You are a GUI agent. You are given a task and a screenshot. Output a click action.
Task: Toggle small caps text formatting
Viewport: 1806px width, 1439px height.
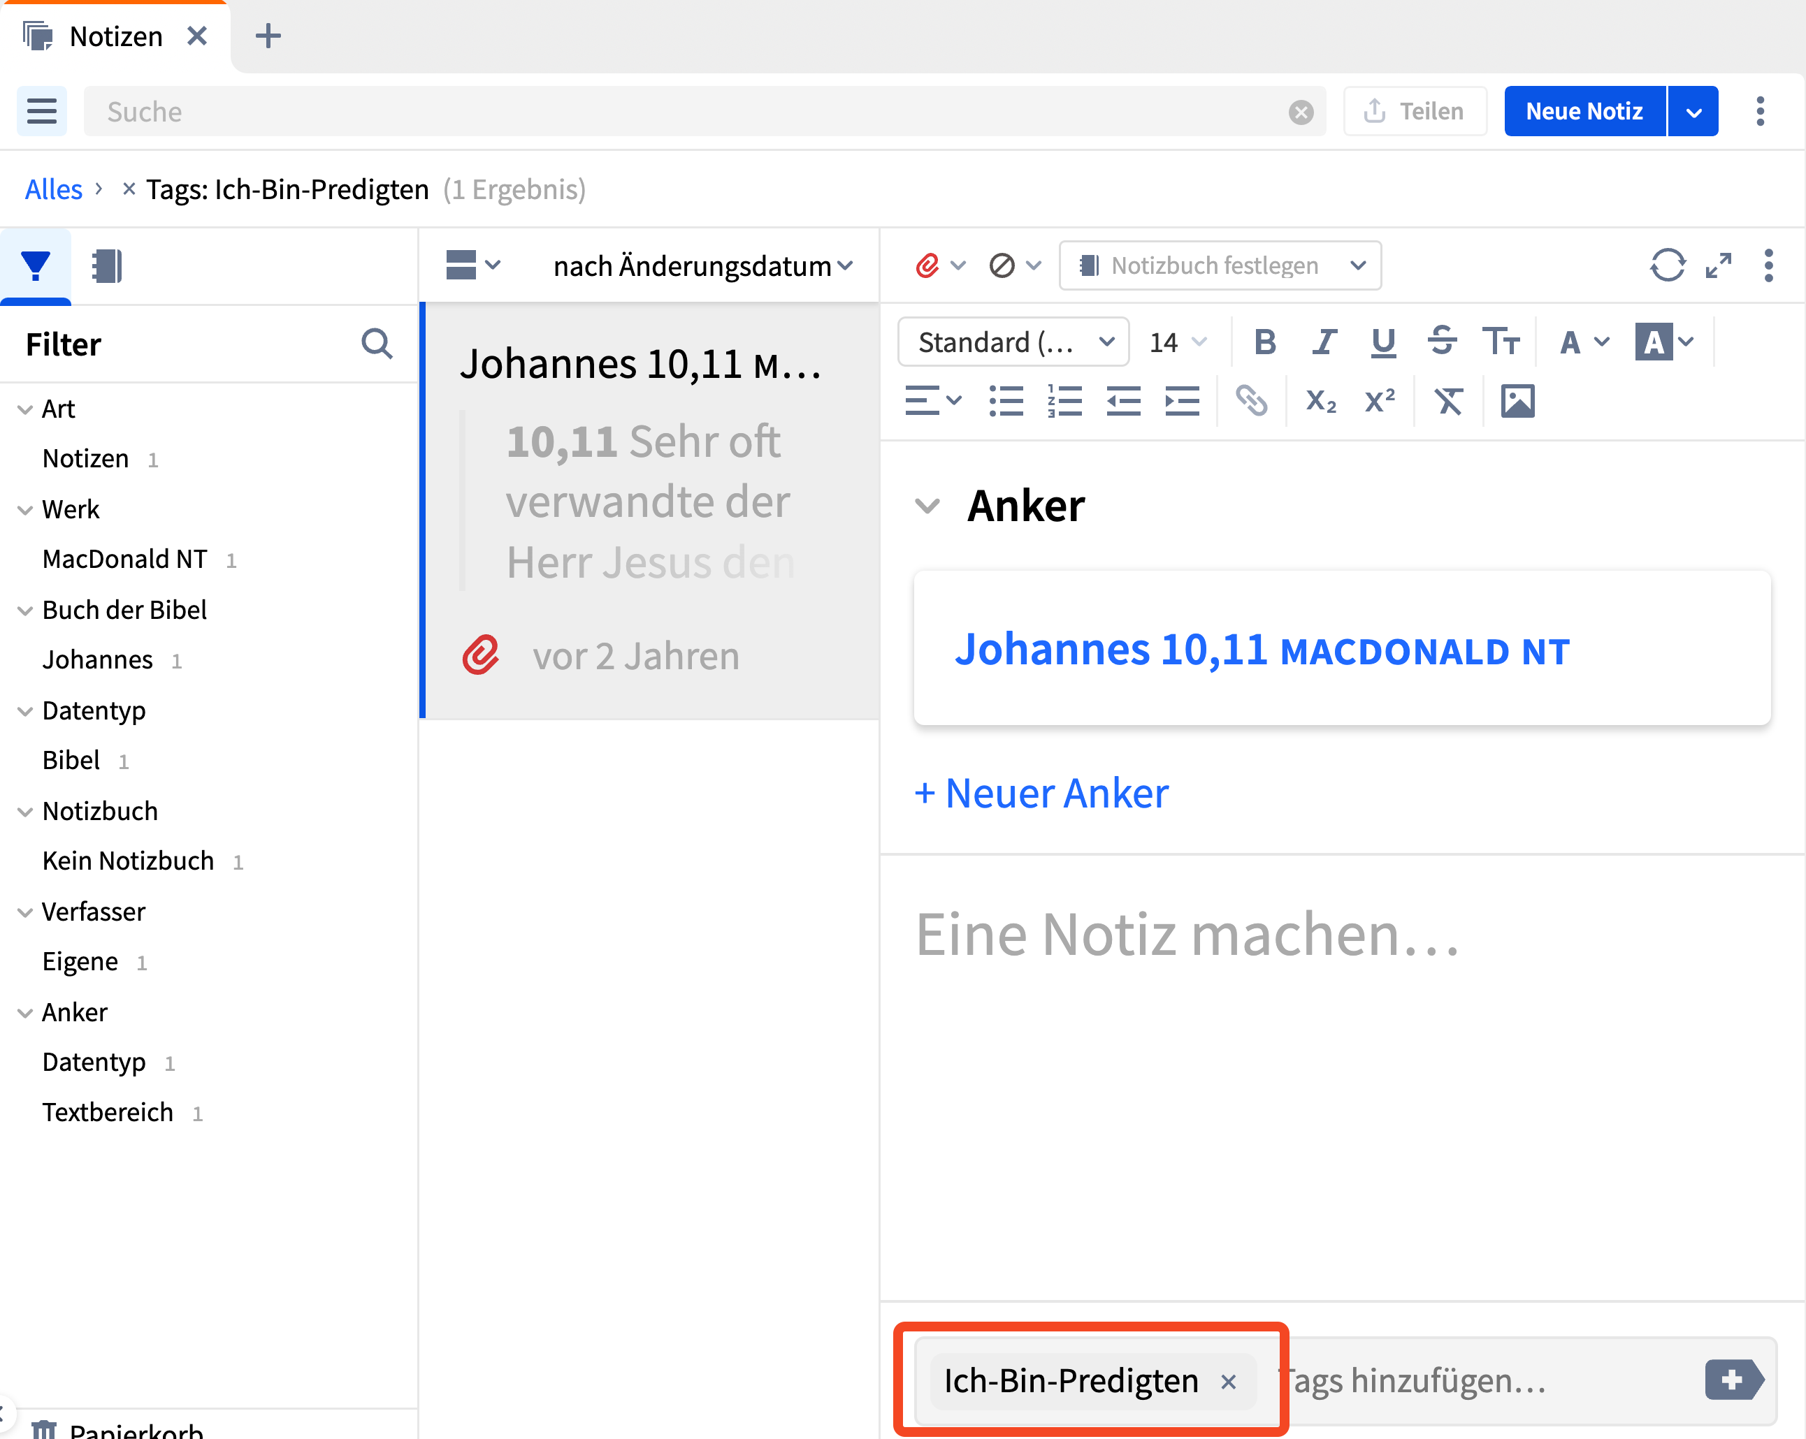[1501, 342]
